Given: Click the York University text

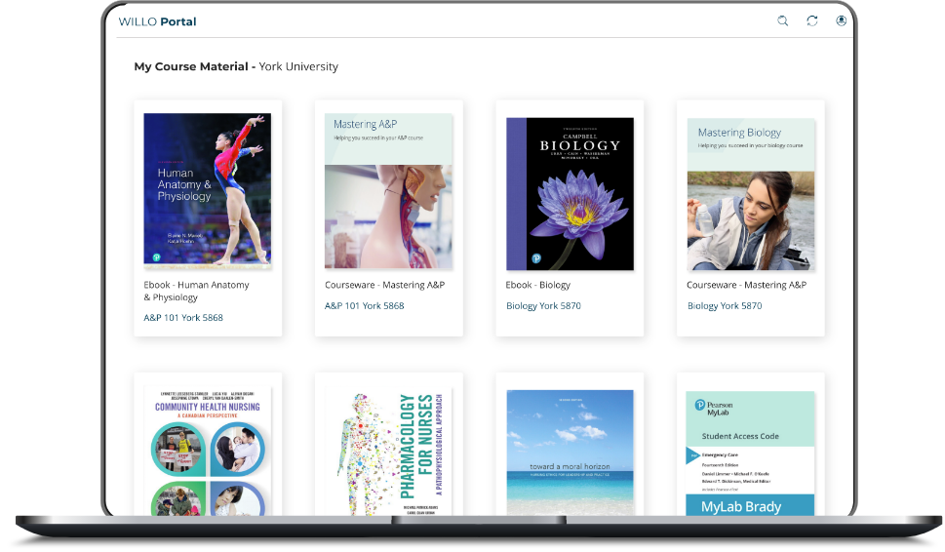Looking at the screenshot, I should tap(298, 66).
